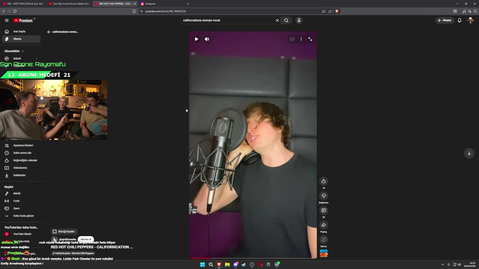Open the browser share icon
Viewport: 479px width, 269px height.
click(x=330, y=11)
